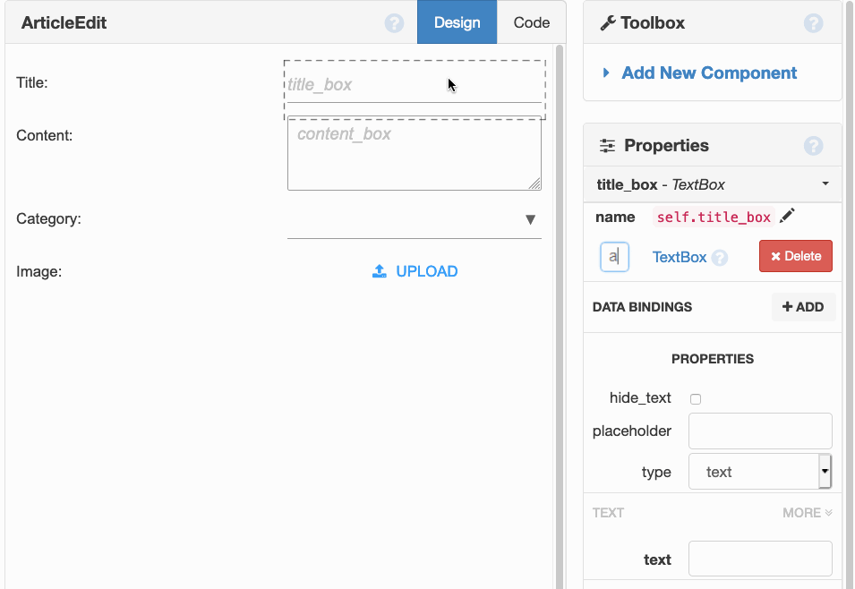The height and width of the screenshot is (589, 855).
Task: Click the PROPERTIES section heading
Action: (712, 359)
